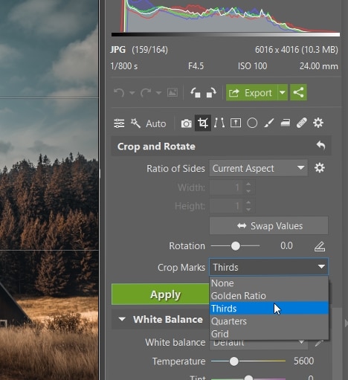Viewport: 348px width, 380px height.
Task: Select the Align Lines tool icon
Action: 219,123
